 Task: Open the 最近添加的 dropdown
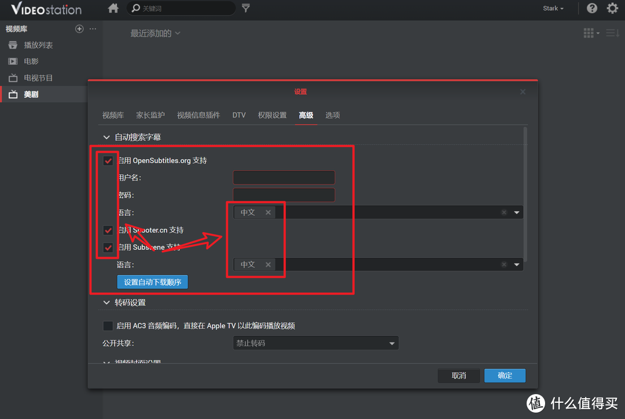coord(156,34)
